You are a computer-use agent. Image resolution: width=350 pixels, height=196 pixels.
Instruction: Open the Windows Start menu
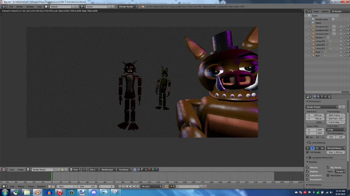point(5,192)
